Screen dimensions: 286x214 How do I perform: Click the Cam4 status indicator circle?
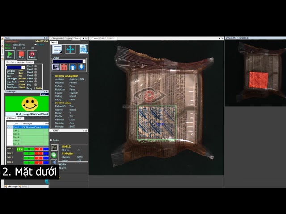point(36,75)
